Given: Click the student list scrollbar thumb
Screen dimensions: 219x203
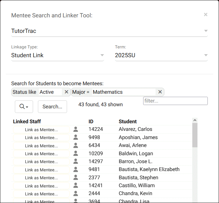Looking at the screenshot, I should (195, 135).
